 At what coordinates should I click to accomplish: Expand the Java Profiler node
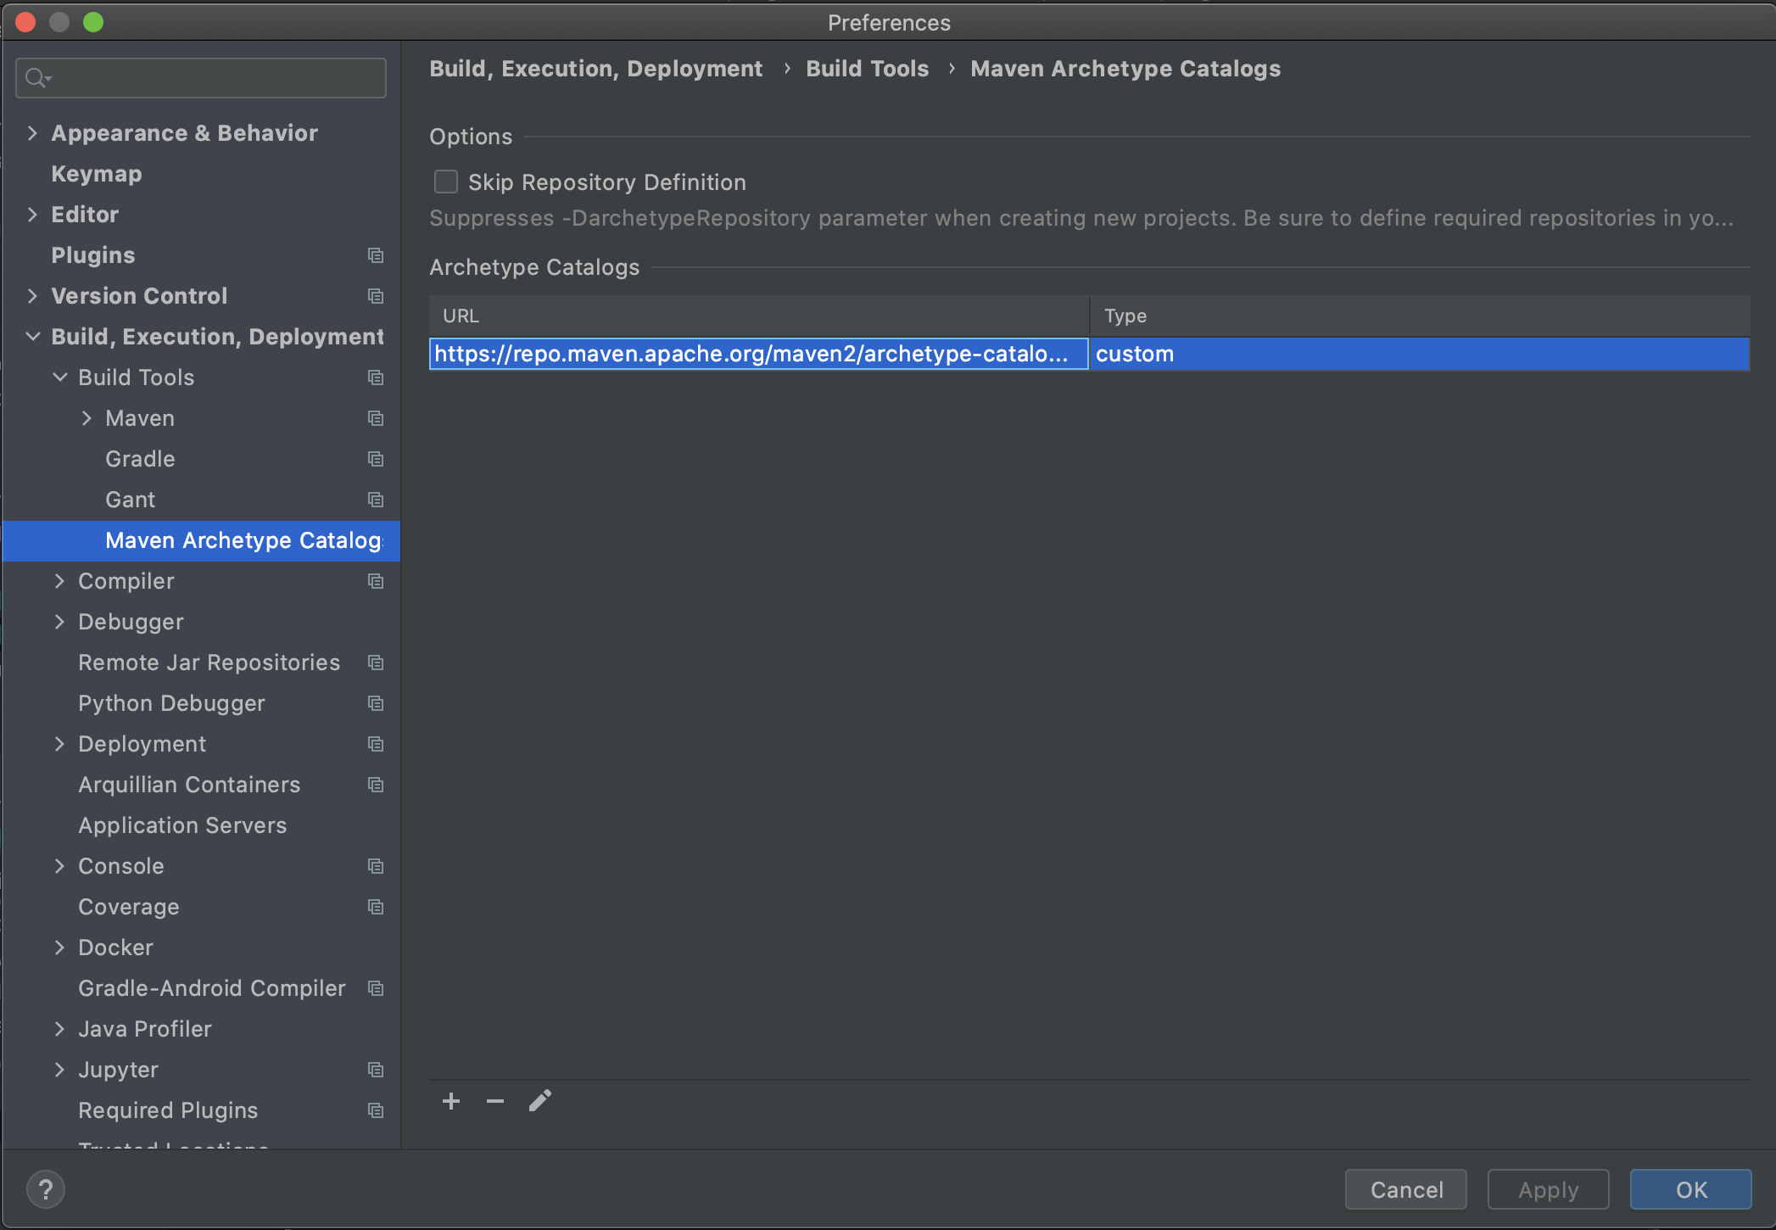tap(59, 1029)
